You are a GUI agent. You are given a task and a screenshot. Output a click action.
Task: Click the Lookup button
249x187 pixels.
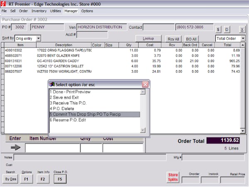(x=148, y=39)
